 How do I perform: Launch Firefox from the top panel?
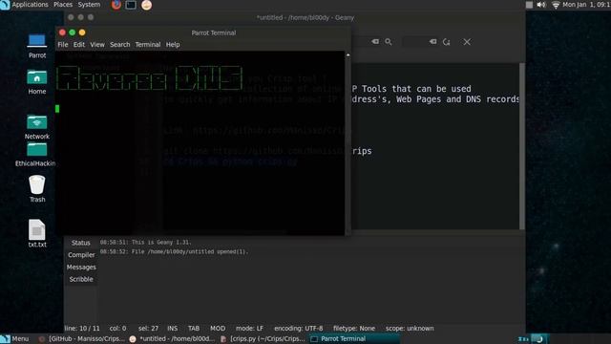coord(116,5)
